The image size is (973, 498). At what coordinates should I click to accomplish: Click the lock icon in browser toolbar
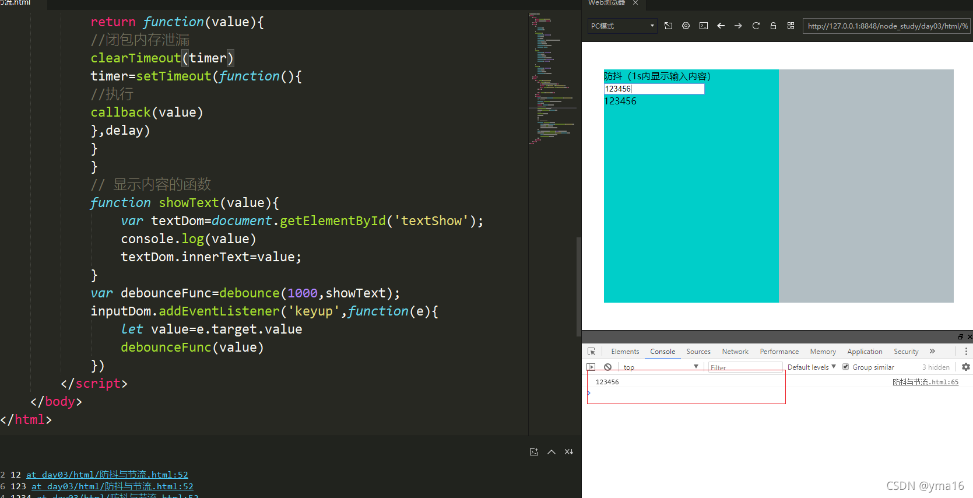tap(773, 26)
